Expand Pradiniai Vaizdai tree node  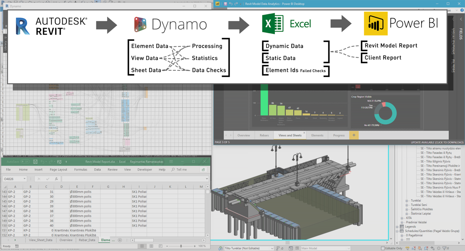point(402,222)
